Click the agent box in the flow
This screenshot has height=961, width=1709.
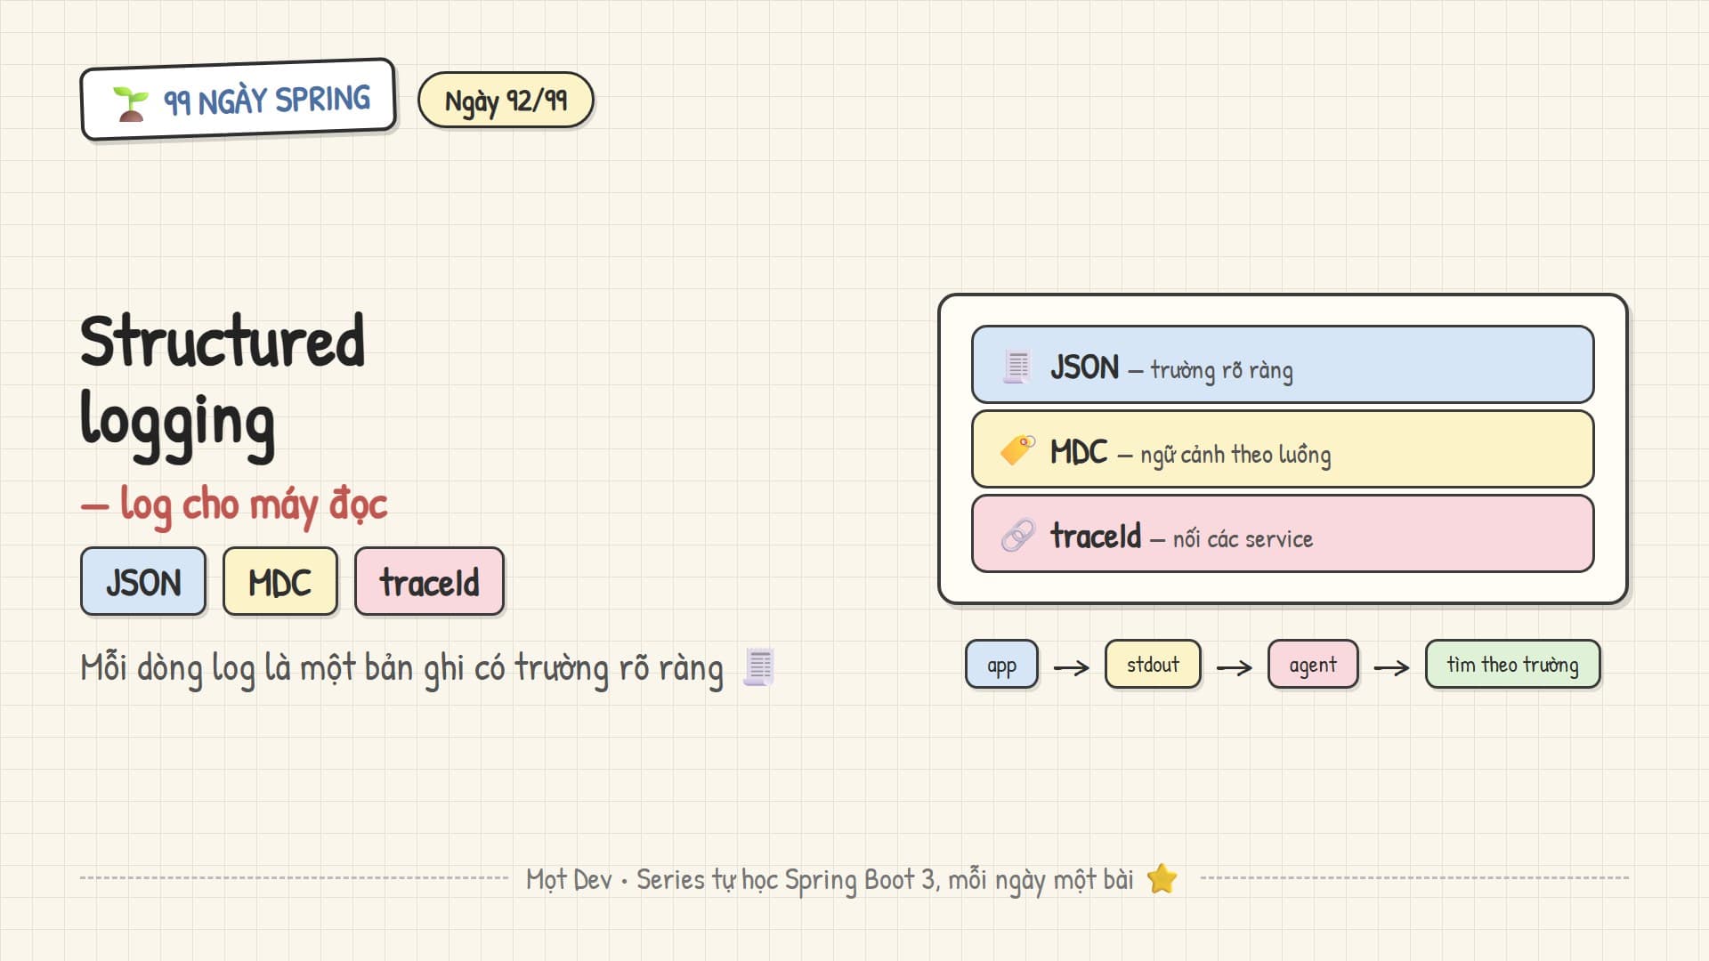pyautogui.click(x=1313, y=665)
